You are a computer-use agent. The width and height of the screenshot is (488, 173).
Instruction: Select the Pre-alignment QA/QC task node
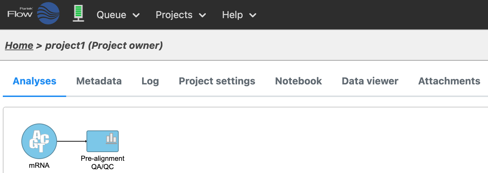point(103,141)
